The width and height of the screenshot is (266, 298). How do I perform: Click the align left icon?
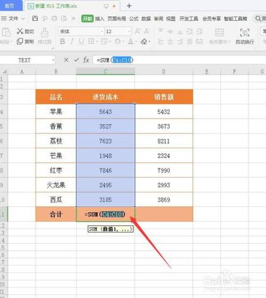coord(161,42)
